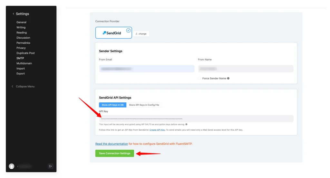Switch to Store API Keys in Config File

pyautogui.click(x=144, y=105)
